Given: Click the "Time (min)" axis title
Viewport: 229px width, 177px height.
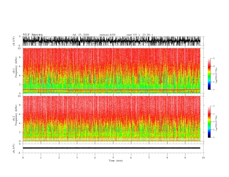Looking at the screenshot, I should click(x=116, y=161).
